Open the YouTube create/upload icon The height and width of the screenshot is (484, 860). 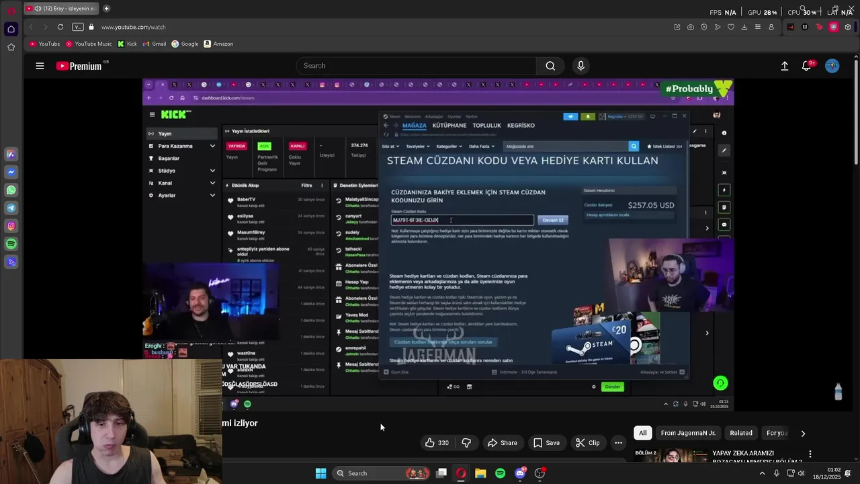click(x=784, y=66)
